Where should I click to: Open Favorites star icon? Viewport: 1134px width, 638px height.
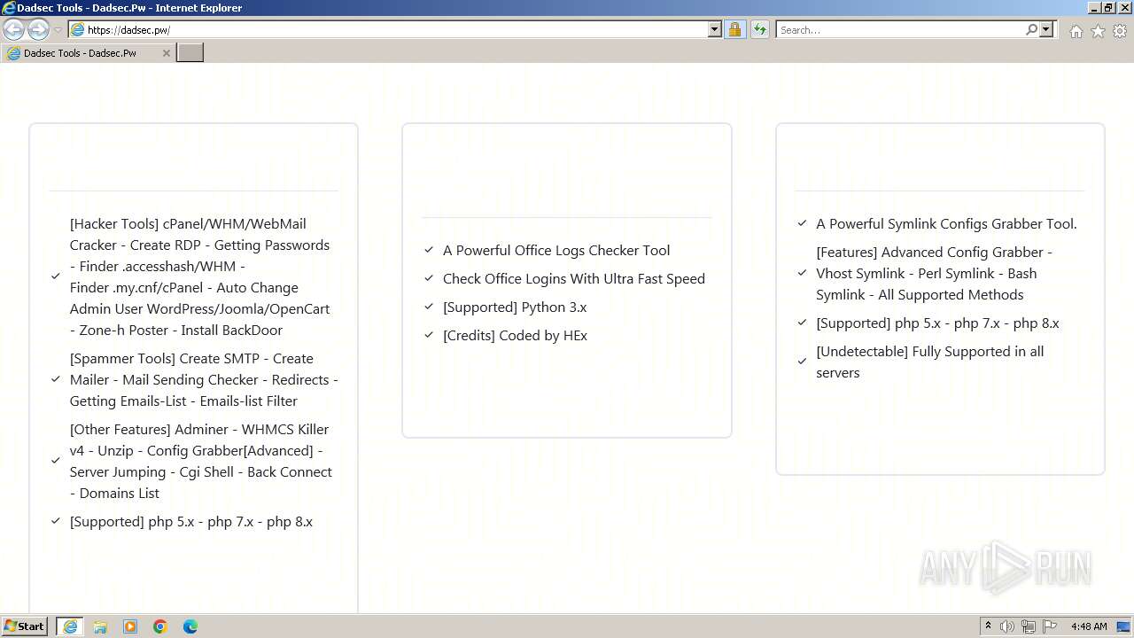click(1098, 31)
